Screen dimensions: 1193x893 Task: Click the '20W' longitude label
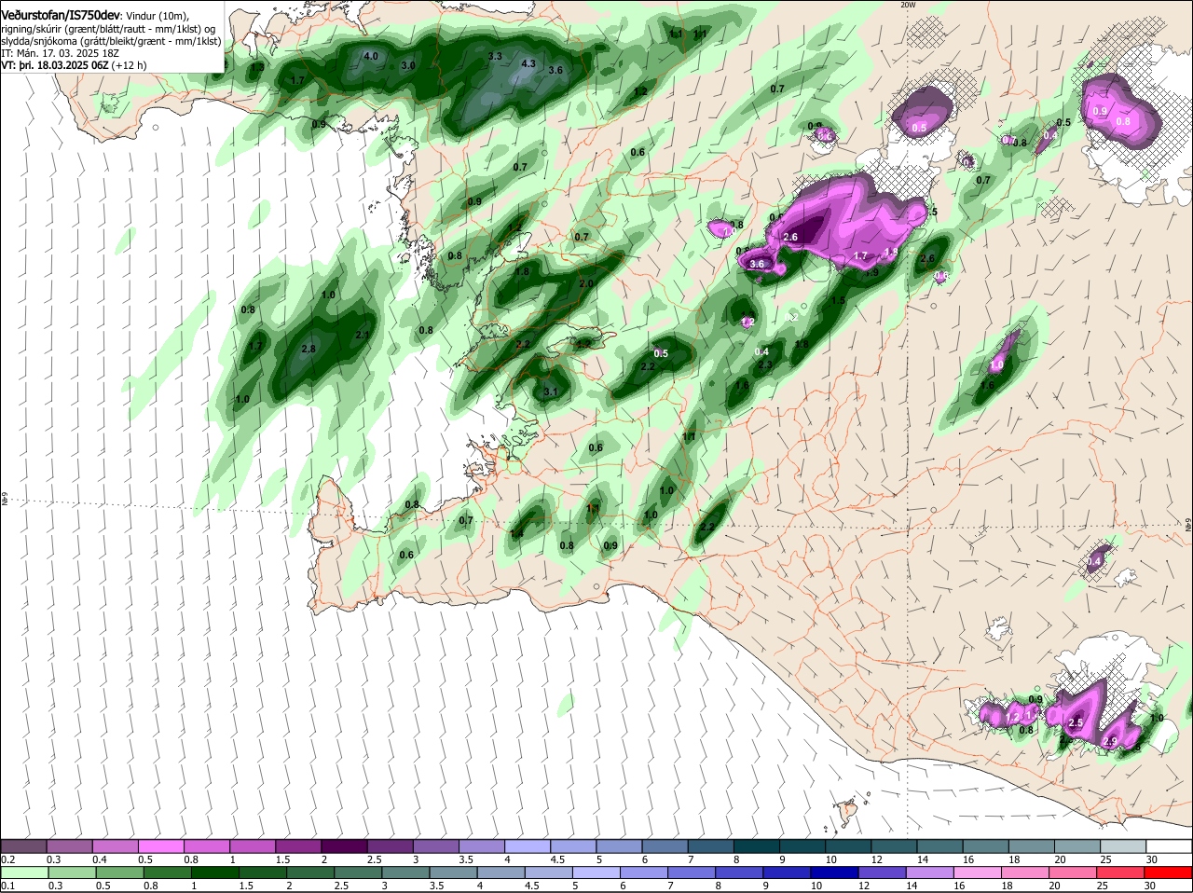[908, 5]
